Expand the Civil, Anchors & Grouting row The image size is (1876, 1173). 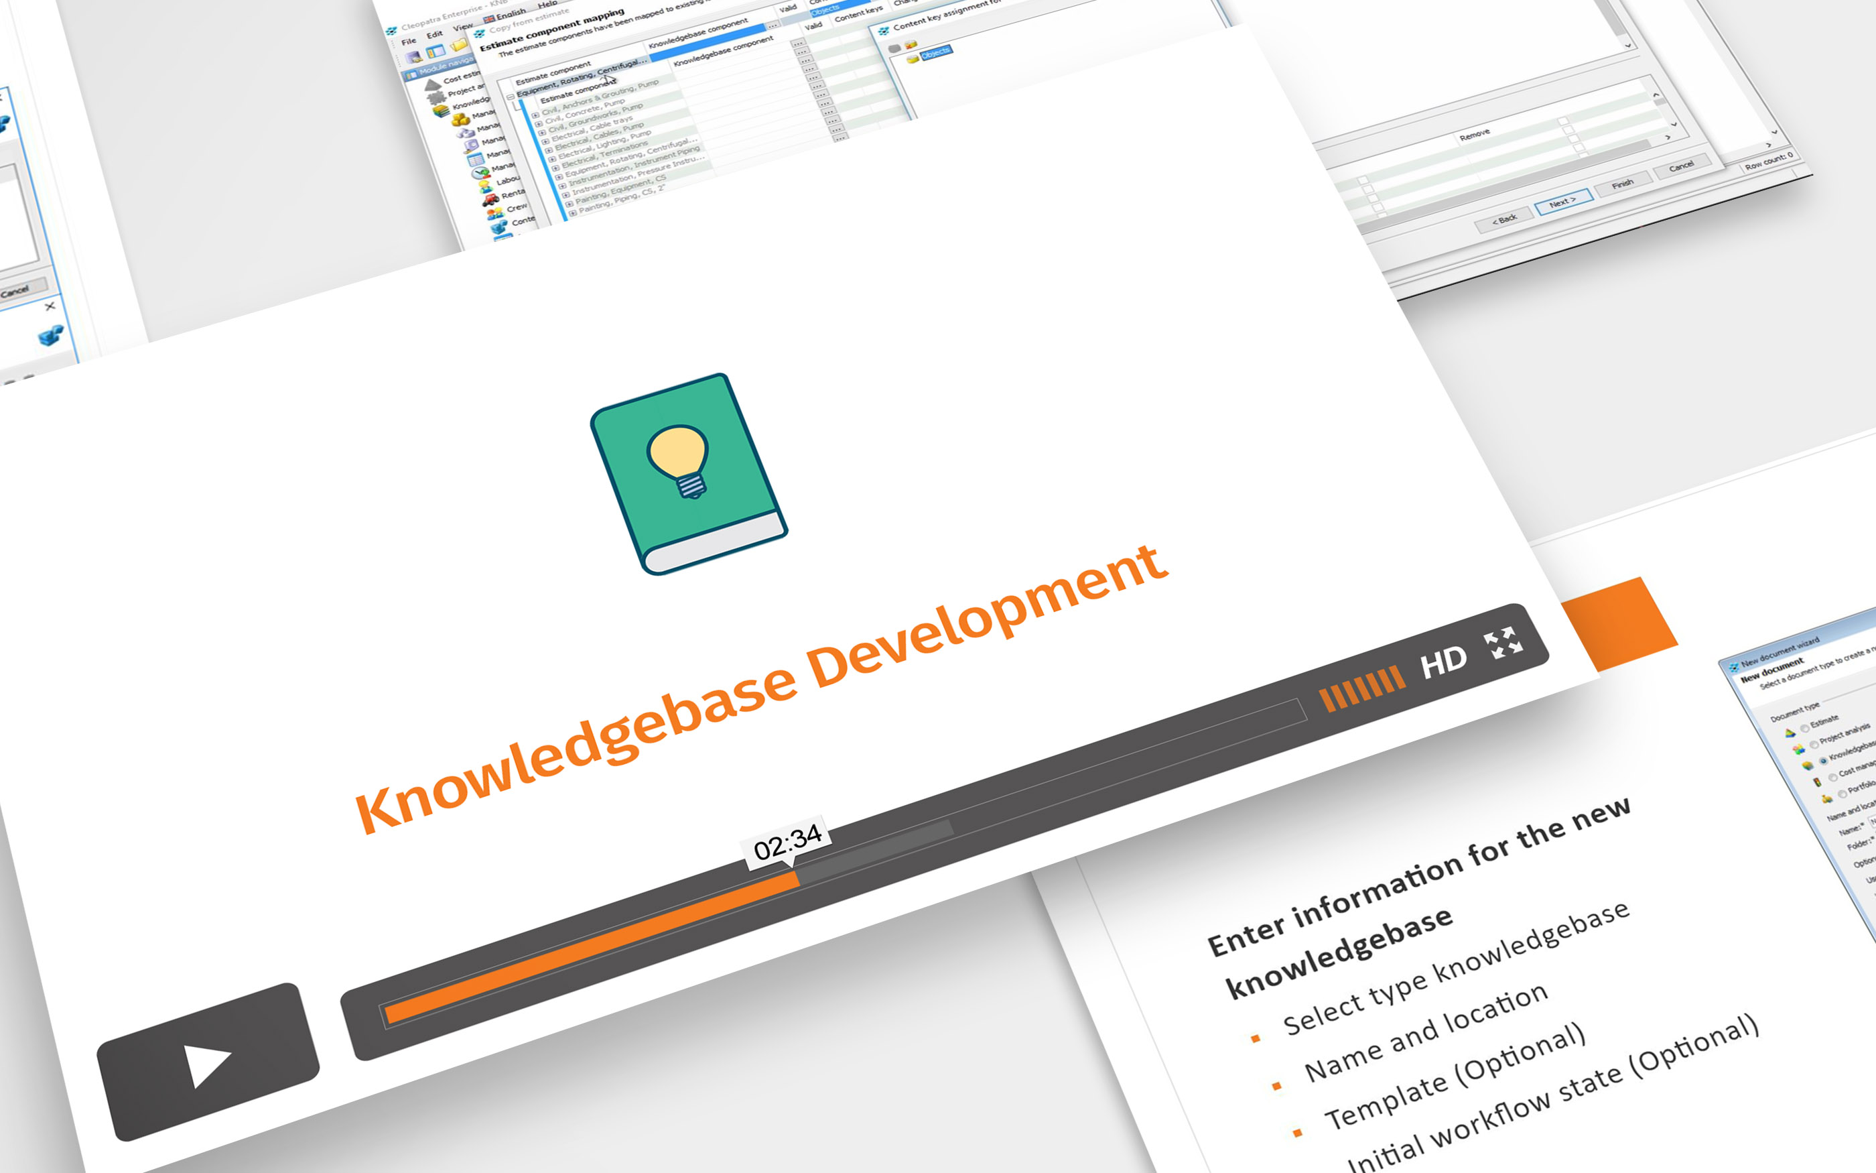pos(536,115)
